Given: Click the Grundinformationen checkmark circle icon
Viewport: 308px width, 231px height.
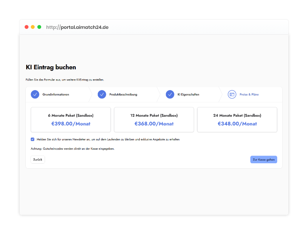Looking at the screenshot, I should point(35,94).
